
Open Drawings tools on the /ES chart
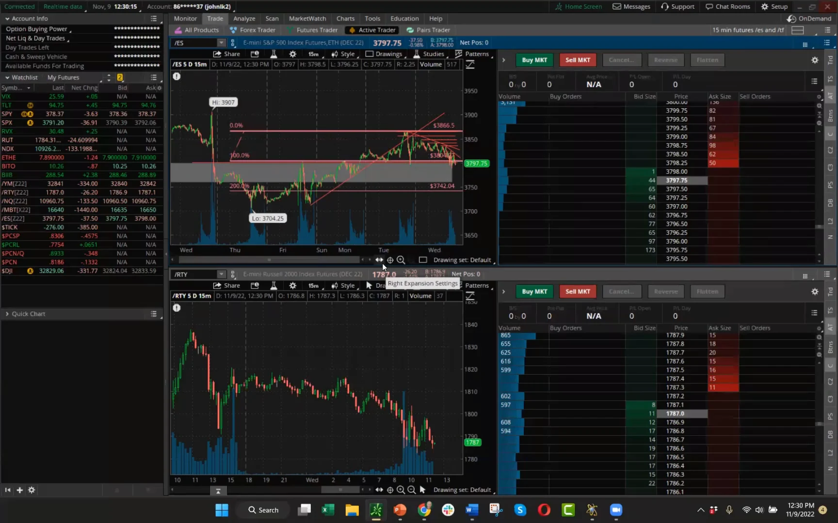point(384,54)
